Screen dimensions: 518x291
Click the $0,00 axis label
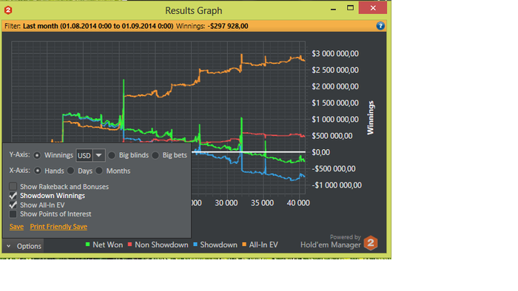tap(320, 152)
